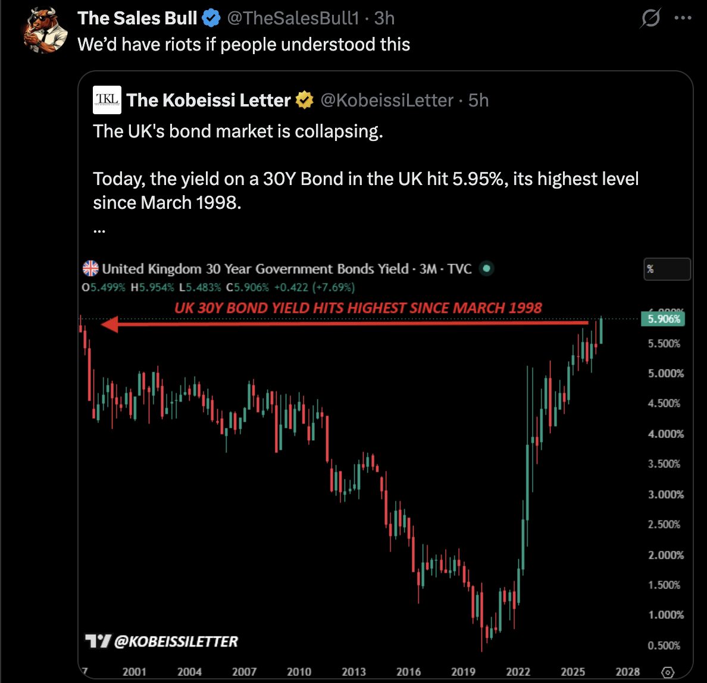Viewport: 707px width, 683px height.
Task: Open chart settings gear icon
Action: 667,672
